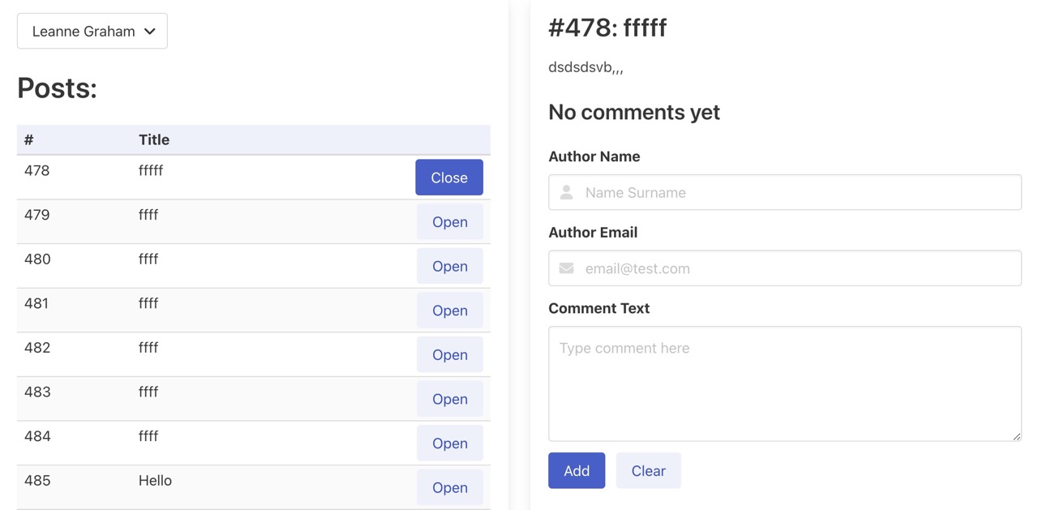Open post 479
The height and width of the screenshot is (510, 1038).
point(449,222)
